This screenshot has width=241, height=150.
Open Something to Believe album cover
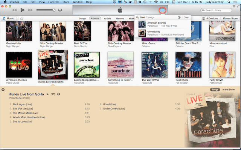pyautogui.click(x=120, y=64)
